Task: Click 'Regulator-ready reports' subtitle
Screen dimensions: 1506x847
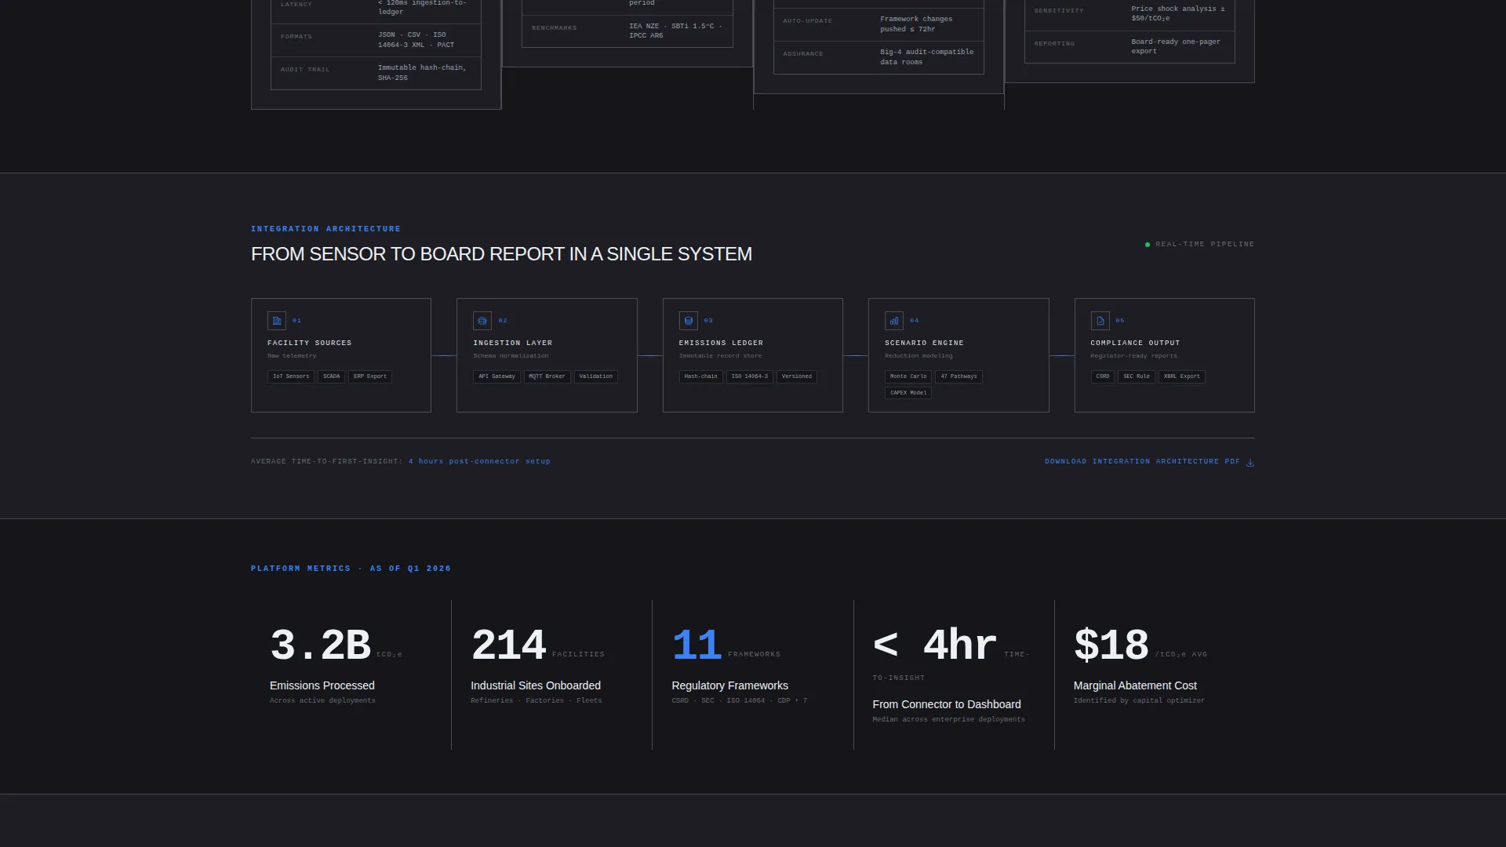Action: [x=1133, y=356]
